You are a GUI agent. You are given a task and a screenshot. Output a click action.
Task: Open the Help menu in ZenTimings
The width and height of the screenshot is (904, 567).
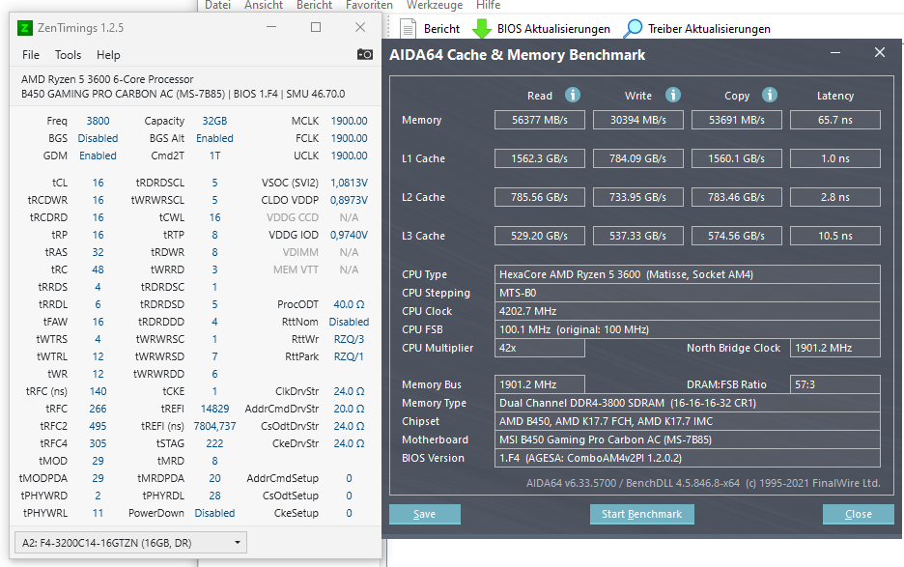point(108,55)
